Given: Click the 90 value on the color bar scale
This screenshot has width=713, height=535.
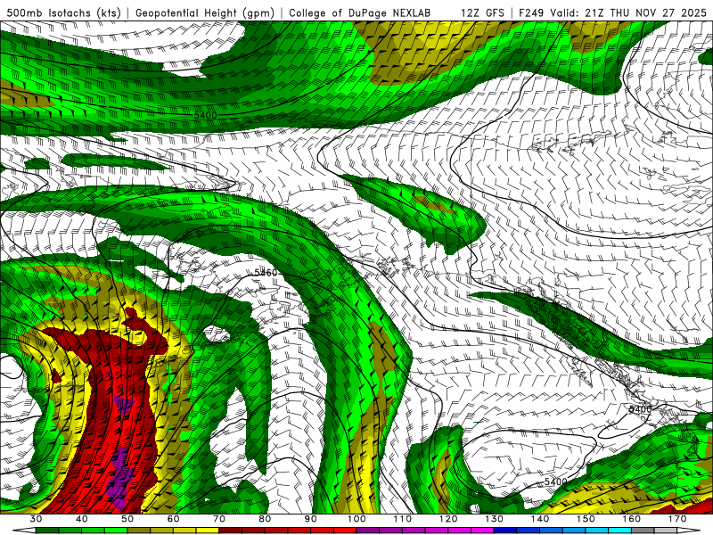Looking at the screenshot, I should pos(311,519).
